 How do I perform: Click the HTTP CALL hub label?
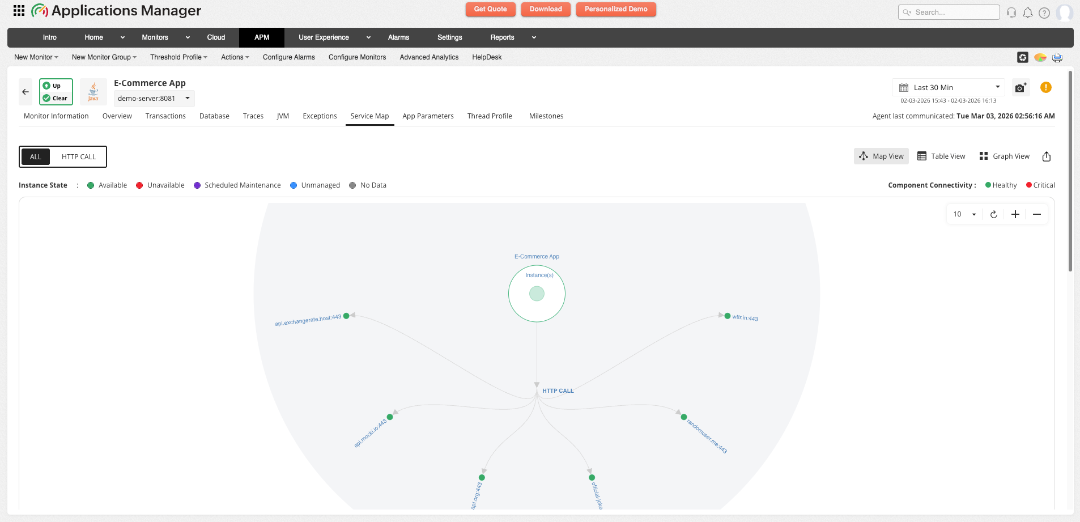(x=558, y=391)
